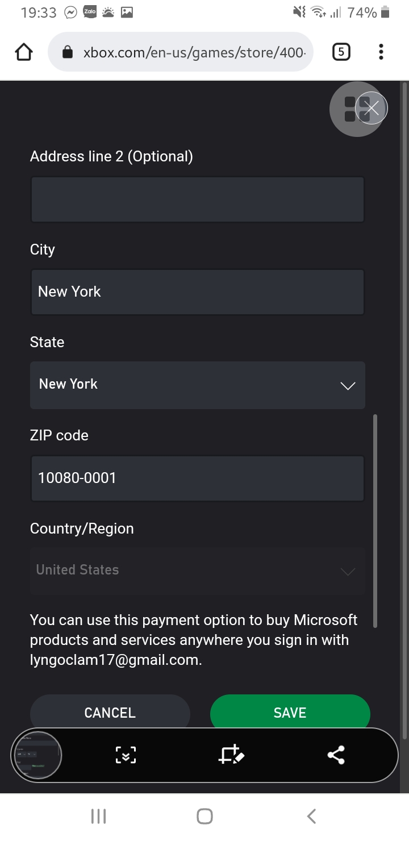Tap the padlock site security icon
The width and height of the screenshot is (409, 841).
68,53
